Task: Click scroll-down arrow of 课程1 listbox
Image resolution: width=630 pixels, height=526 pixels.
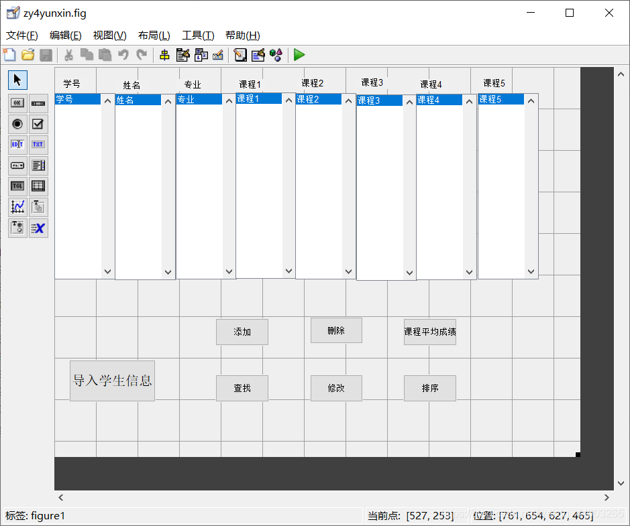Action: 288,271
